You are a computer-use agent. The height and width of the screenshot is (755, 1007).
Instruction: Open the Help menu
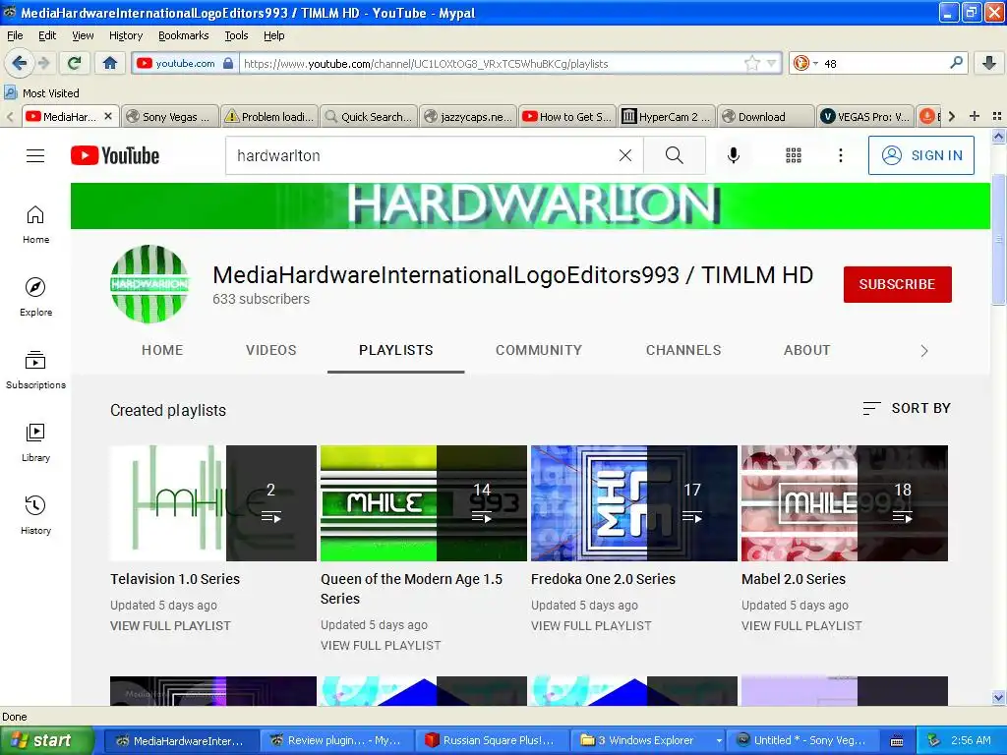[273, 35]
